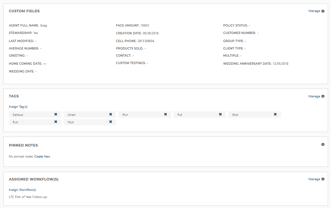The height and width of the screenshot is (208, 331).
Task: Click the Wedding Date field label
Action: 21,71
